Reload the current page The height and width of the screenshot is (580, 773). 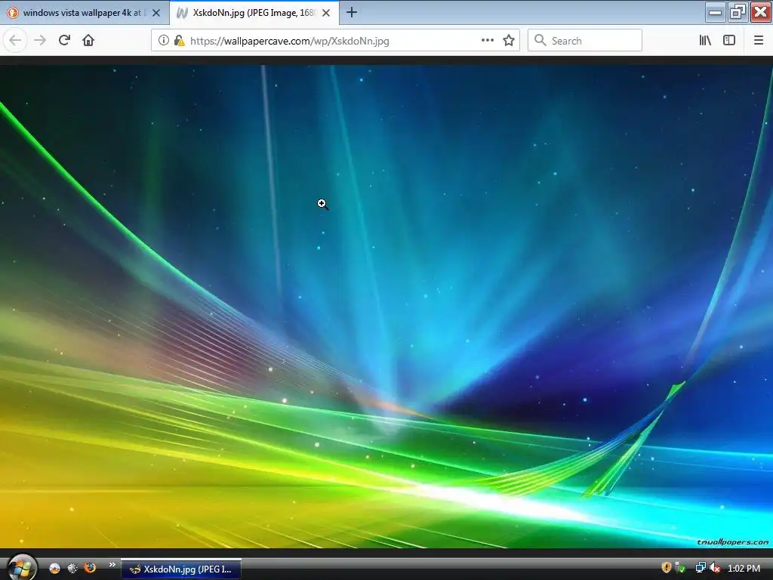[x=64, y=41]
